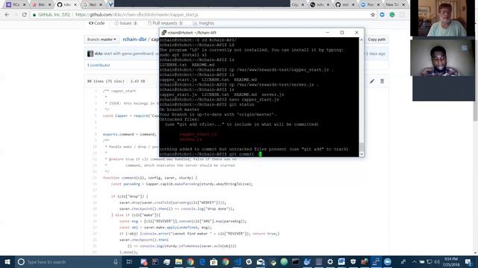Viewport: 478px width, 268px height.
Task: Open the Windows Start menu
Action: pos(7,261)
